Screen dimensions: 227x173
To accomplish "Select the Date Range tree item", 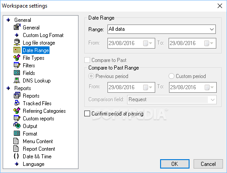I will [x=36, y=50].
